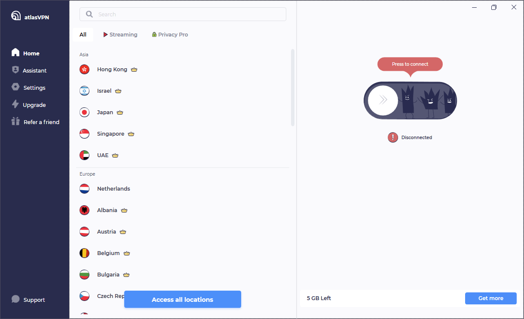Open the Settings gear icon
Image resolution: width=524 pixels, height=319 pixels.
pos(15,87)
